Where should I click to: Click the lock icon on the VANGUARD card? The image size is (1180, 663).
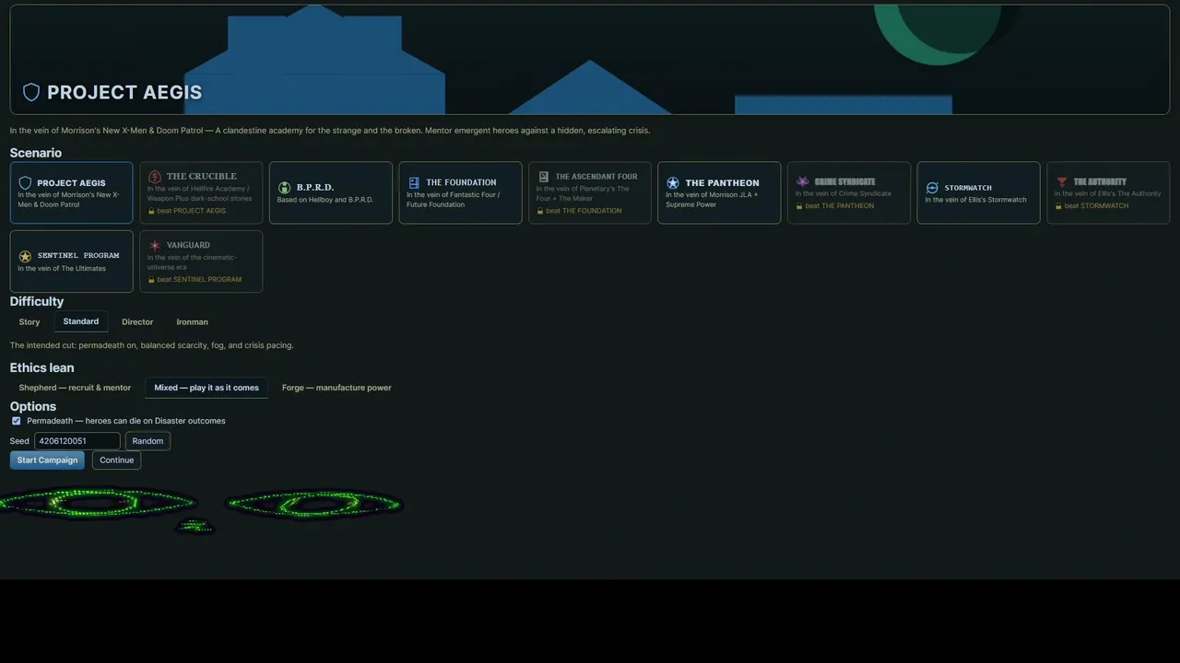(x=151, y=280)
